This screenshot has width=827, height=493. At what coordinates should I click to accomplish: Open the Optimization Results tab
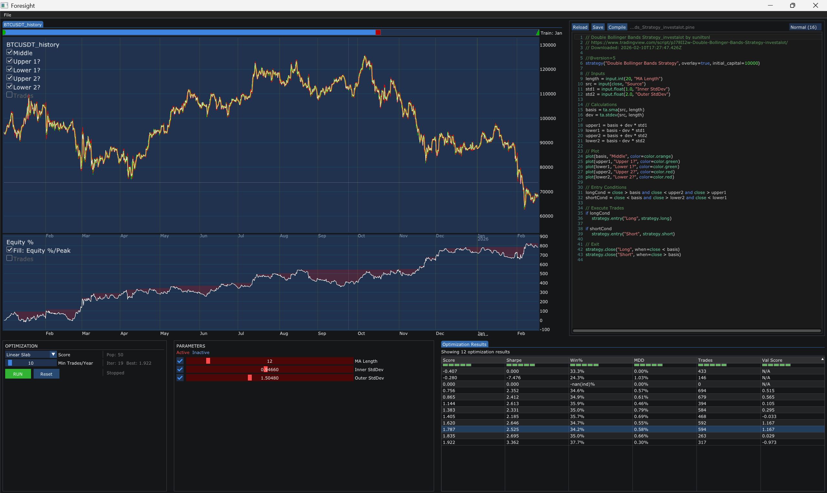[x=464, y=344]
